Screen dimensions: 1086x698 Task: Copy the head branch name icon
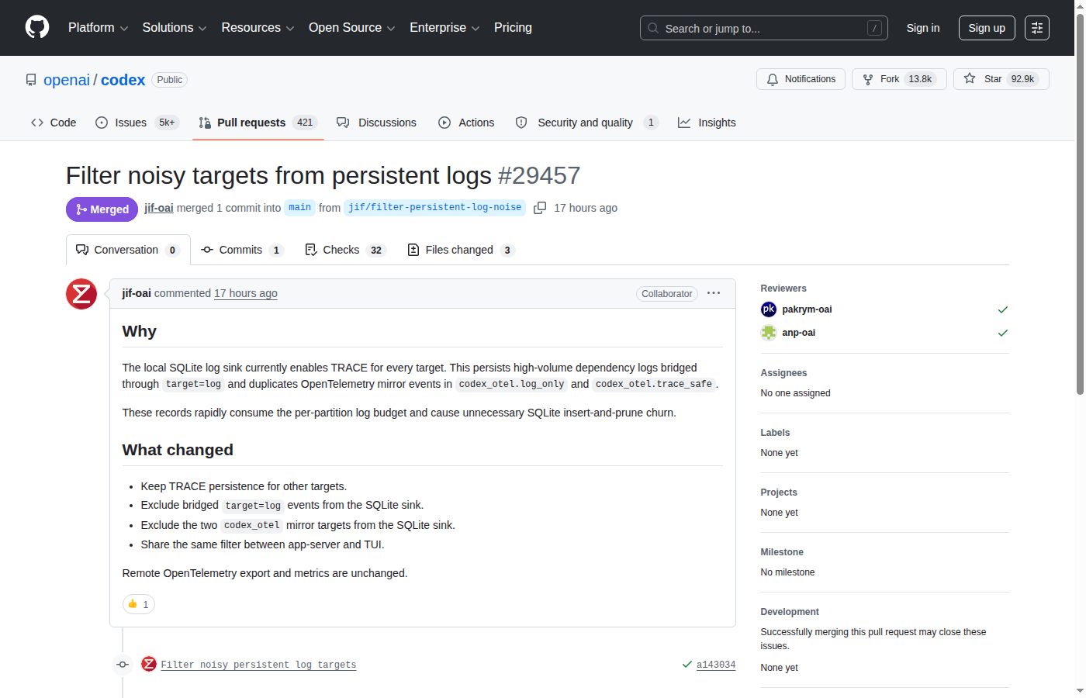[540, 208]
